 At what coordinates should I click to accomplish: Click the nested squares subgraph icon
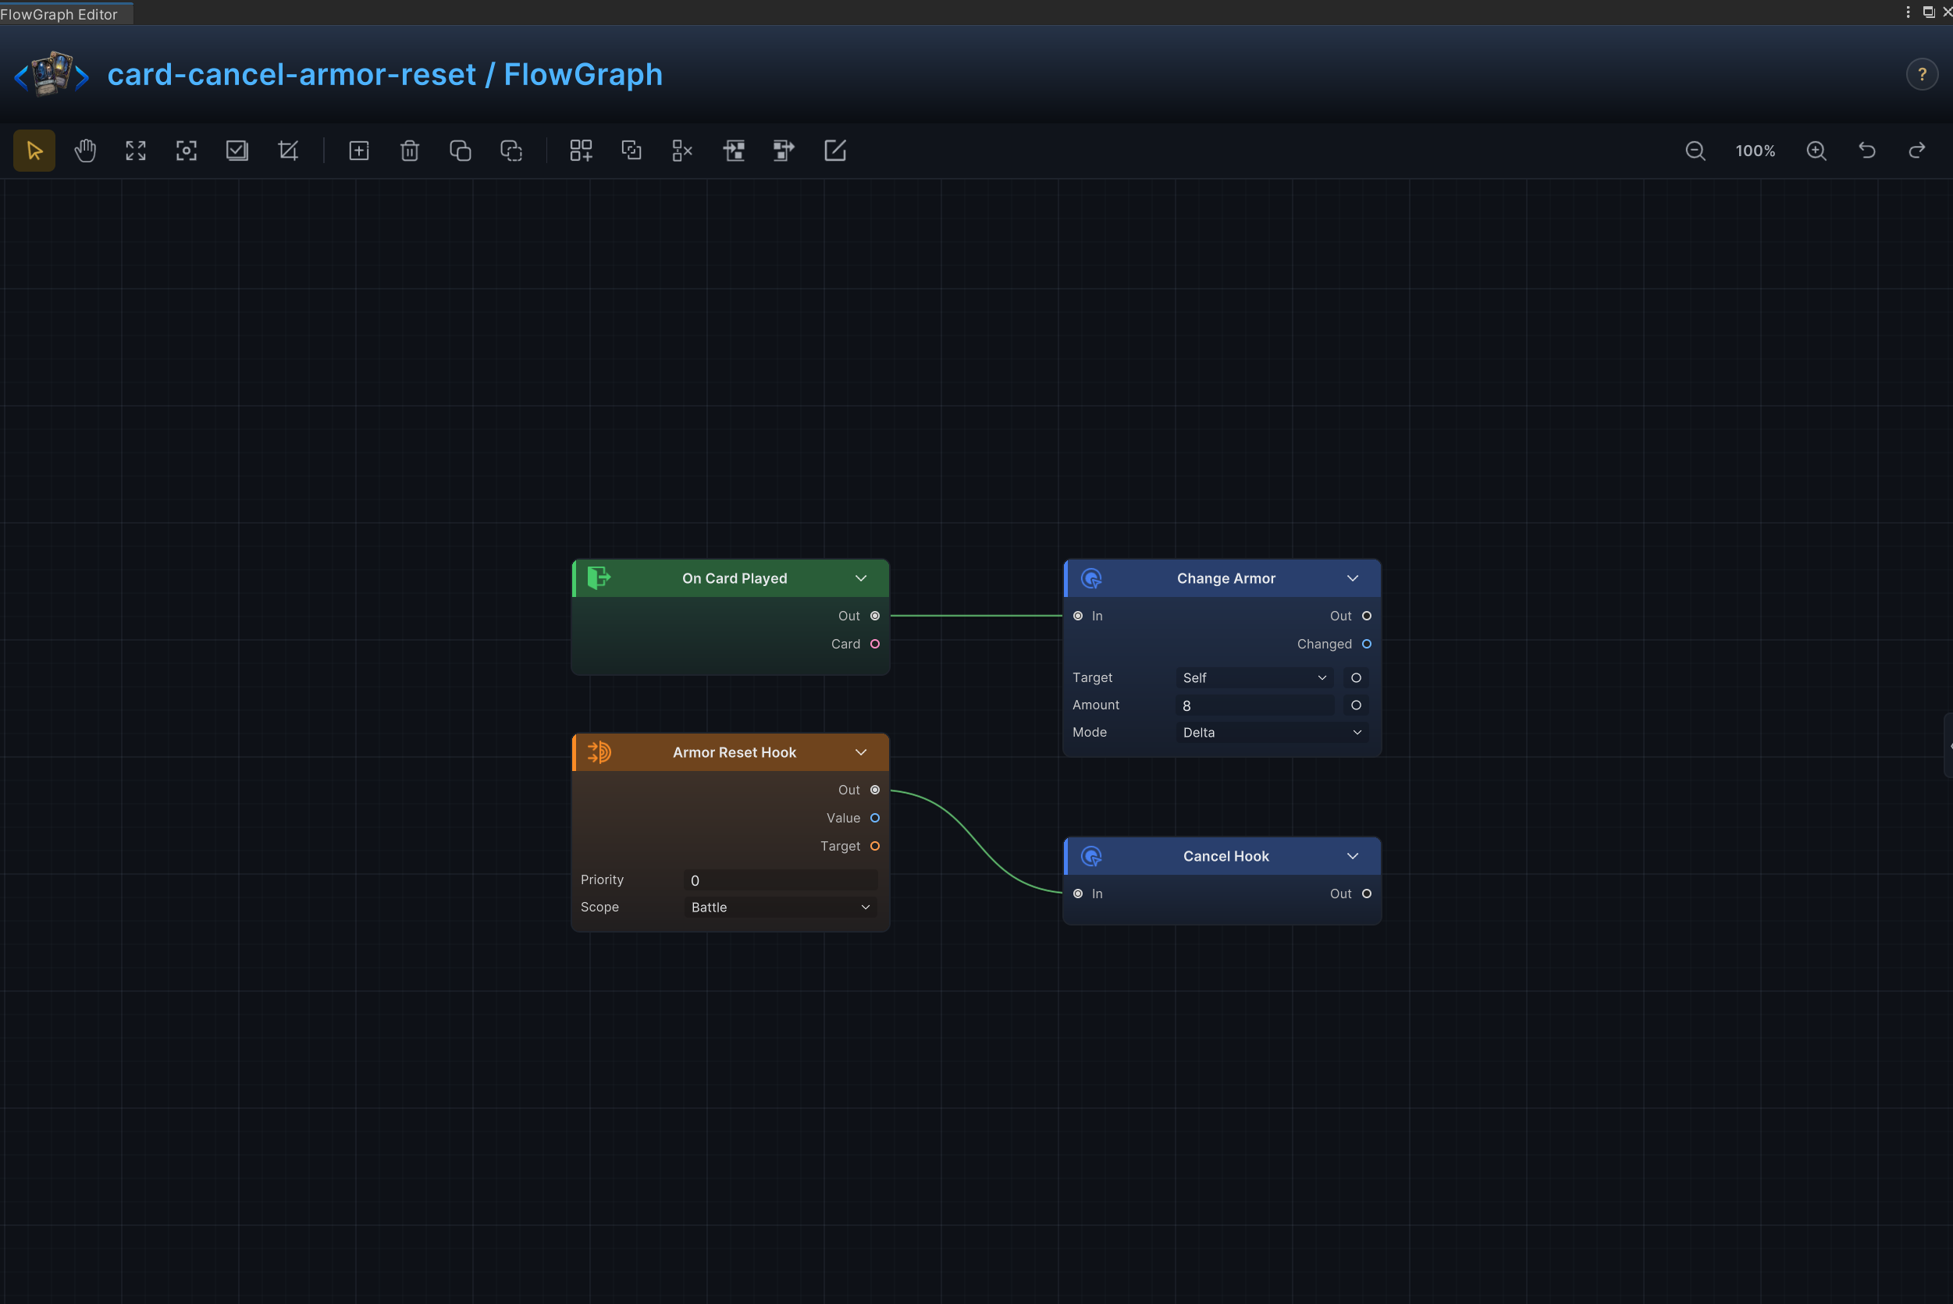[x=631, y=151]
